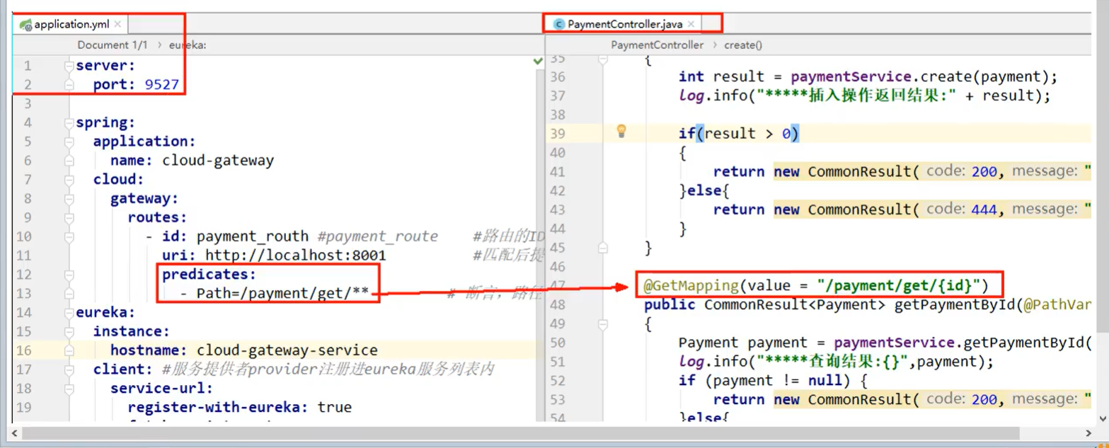The image size is (1109, 448).
Task: Close the application.yml tab
Action: coord(117,24)
